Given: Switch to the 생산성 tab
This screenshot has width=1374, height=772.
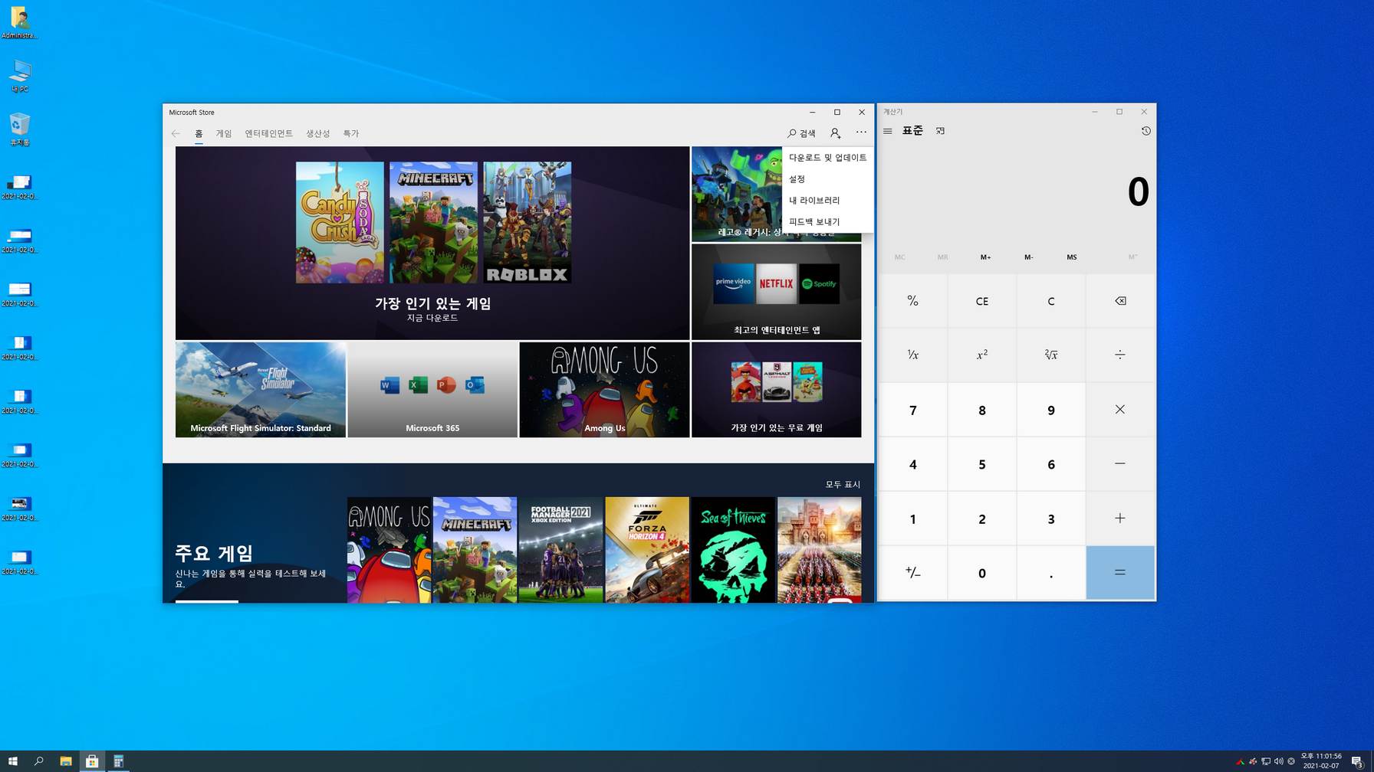Looking at the screenshot, I should coord(317,133).
